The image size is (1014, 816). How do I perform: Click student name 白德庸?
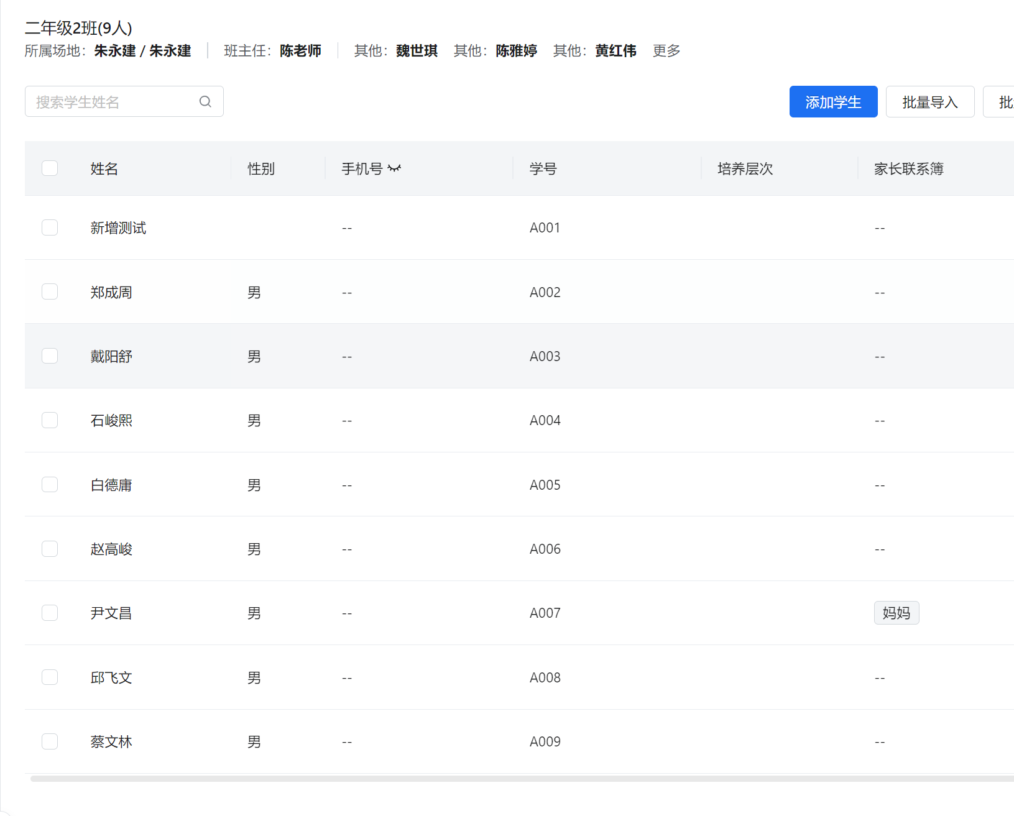pos(111,485)
